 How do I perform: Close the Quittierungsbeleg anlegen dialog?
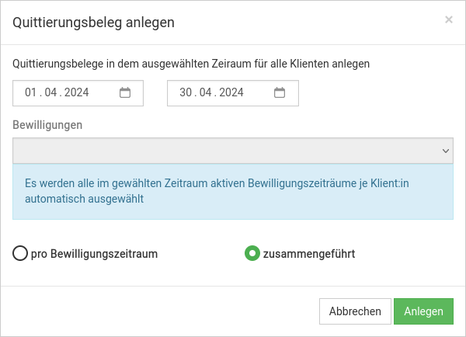[x=449, y=20]
